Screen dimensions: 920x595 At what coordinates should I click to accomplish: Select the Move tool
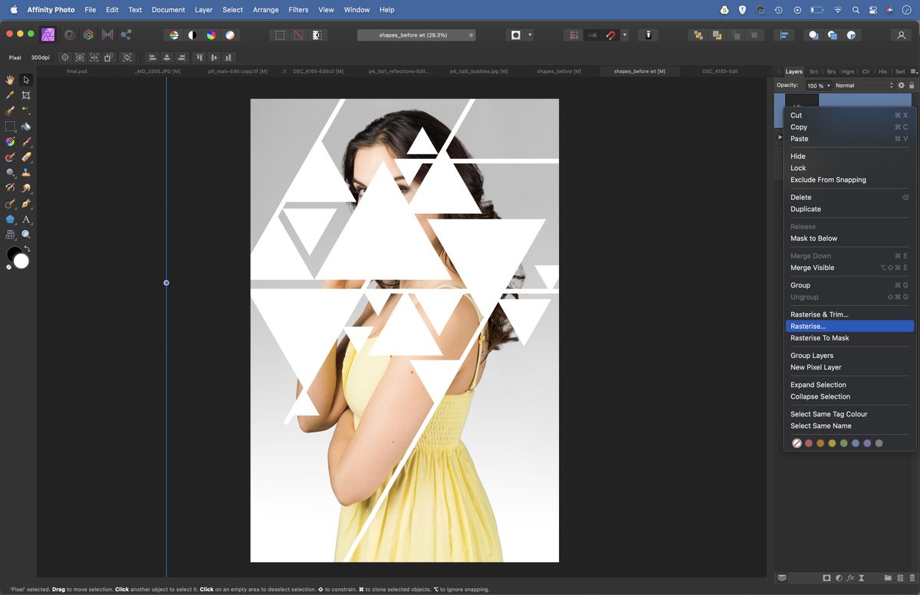coord(25,80)
